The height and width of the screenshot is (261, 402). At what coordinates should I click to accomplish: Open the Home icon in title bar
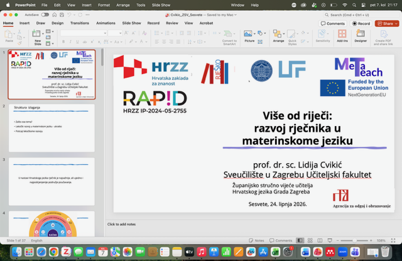[x=55, y=15]
